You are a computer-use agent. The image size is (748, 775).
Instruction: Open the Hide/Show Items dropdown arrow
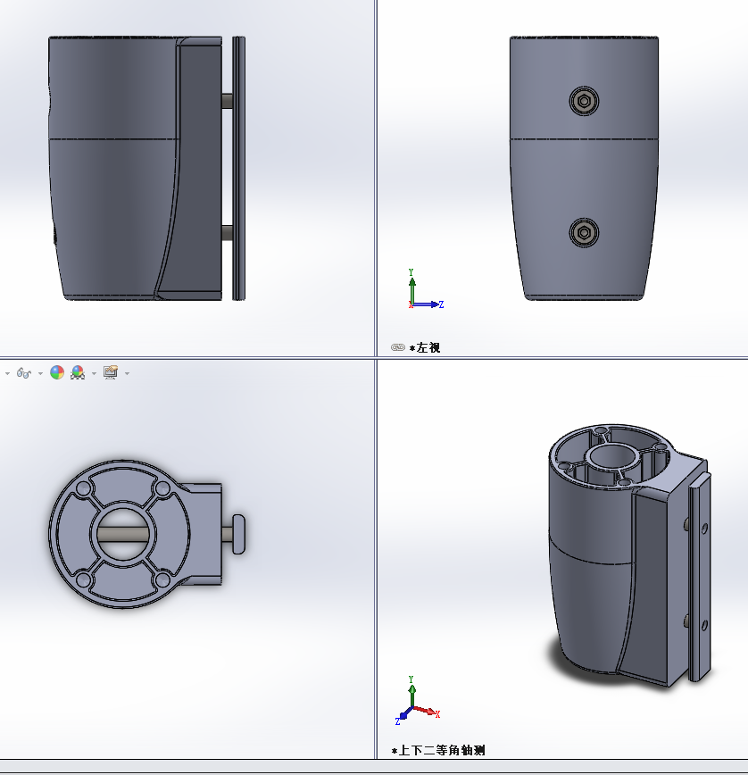[40, 373]
